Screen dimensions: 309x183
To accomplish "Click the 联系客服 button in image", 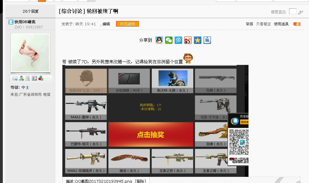I will pyautogui.click(x=244, y=122).
